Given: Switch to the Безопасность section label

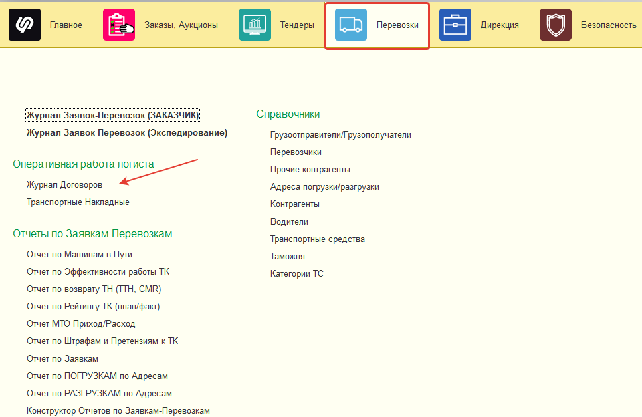Looking at the screenshot, I should [x=609, y=25].
